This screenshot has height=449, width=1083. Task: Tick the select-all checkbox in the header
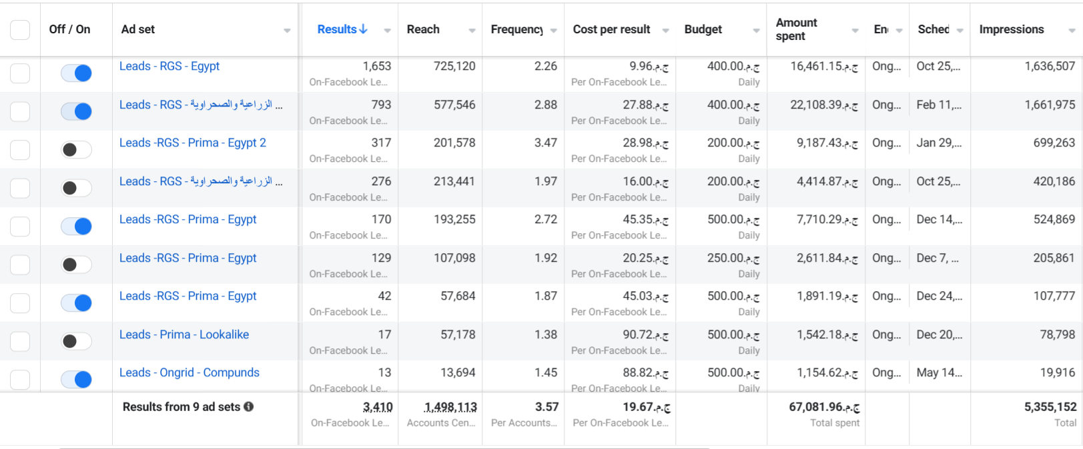tap(20, 29)
